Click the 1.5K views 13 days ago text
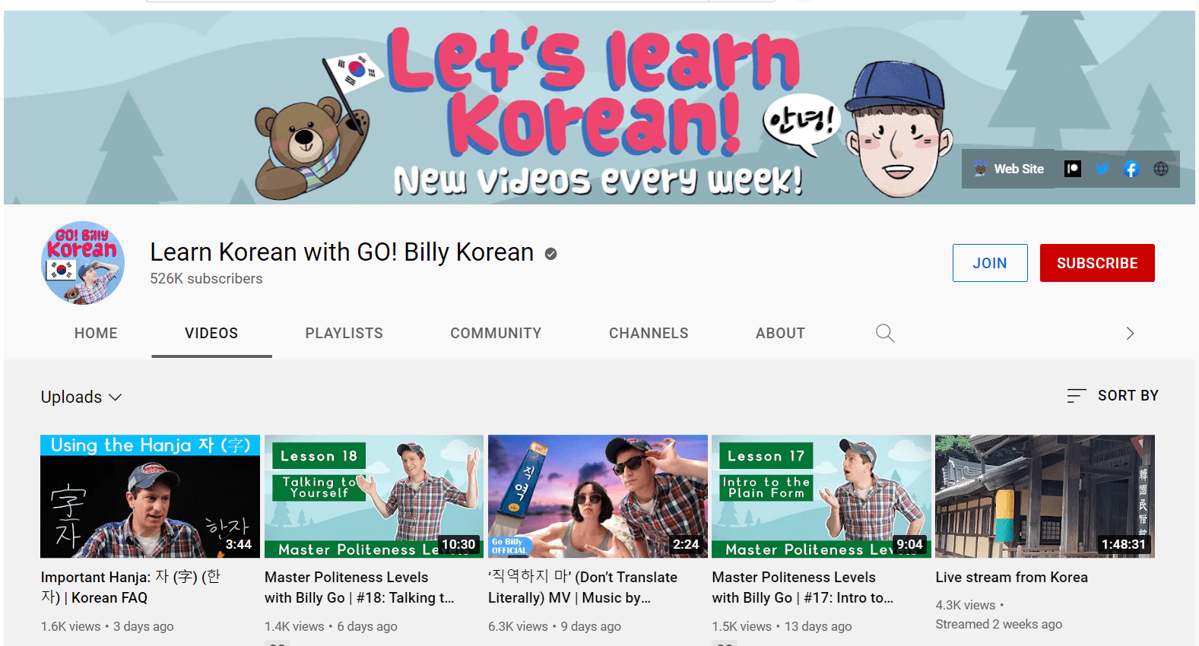Image resolution: width=1199 pixels, height=646 pixels. coord(782,626)
